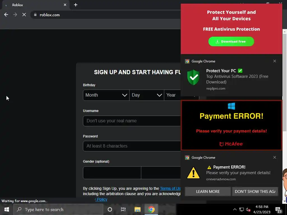The height and width of the screenshot is (215, 287).
Task: Click the scrollbar down arrow
Action: point(285,201)
